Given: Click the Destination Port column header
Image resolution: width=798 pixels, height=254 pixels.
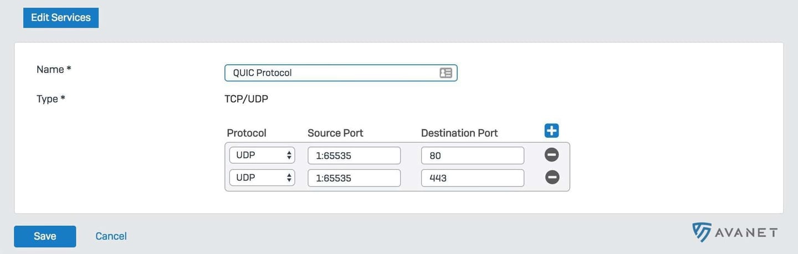Looking at the screenshot, I should (459, 133).
